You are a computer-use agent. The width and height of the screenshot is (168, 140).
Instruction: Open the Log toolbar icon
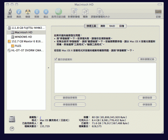coord(158,12)
